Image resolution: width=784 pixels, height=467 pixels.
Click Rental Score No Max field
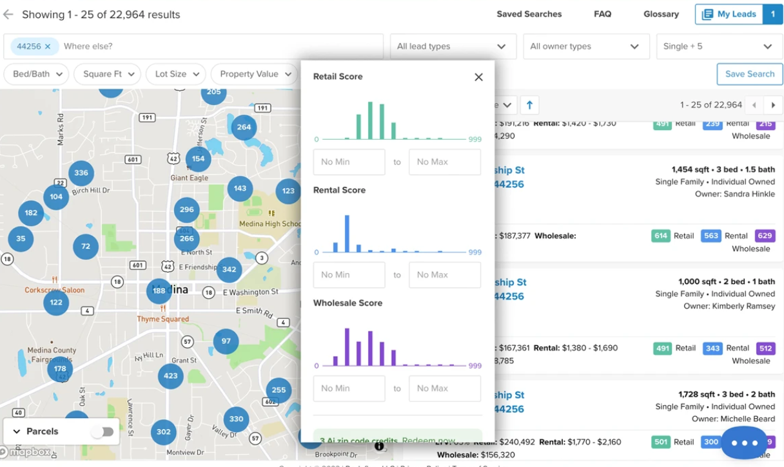pos(445,275)
